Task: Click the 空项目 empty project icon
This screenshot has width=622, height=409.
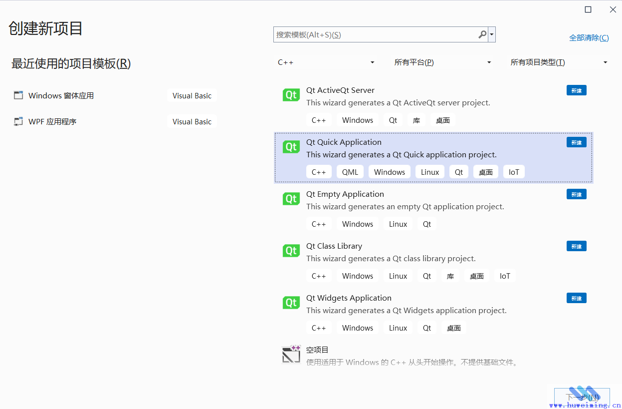Action: [x=291, y=354]
